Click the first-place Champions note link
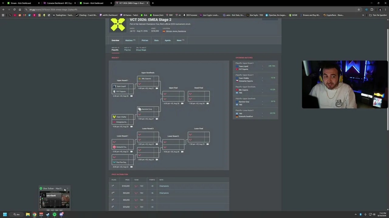Image resolution: width=389 pixels, height=218 pixels. 164,186
